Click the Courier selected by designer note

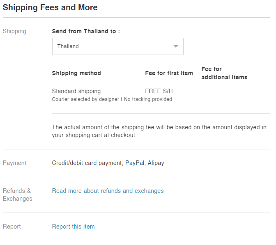coord(85,99)
